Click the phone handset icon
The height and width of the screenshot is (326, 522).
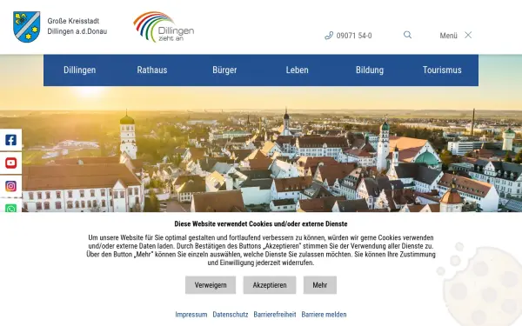pyautogui.click(x=329, y=36)
